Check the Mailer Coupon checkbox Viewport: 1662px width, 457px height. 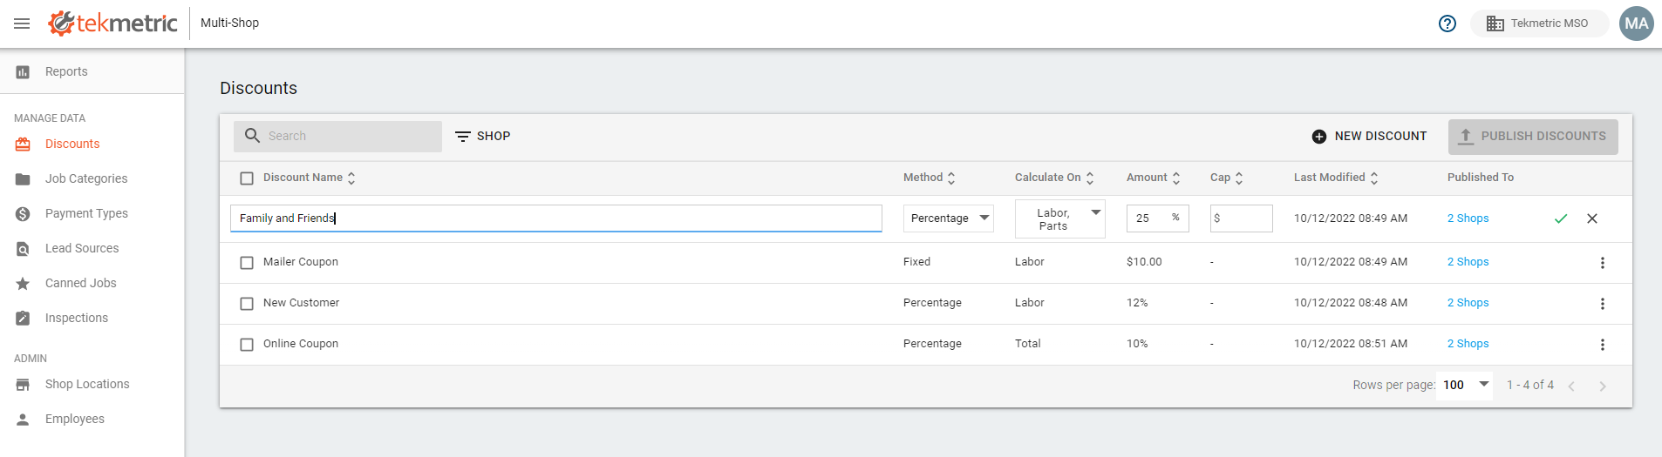tap(247, 263)
